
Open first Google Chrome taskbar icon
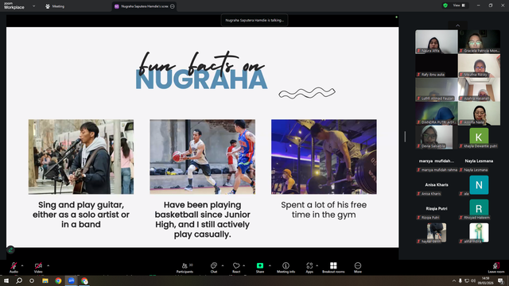coord(58,280)
